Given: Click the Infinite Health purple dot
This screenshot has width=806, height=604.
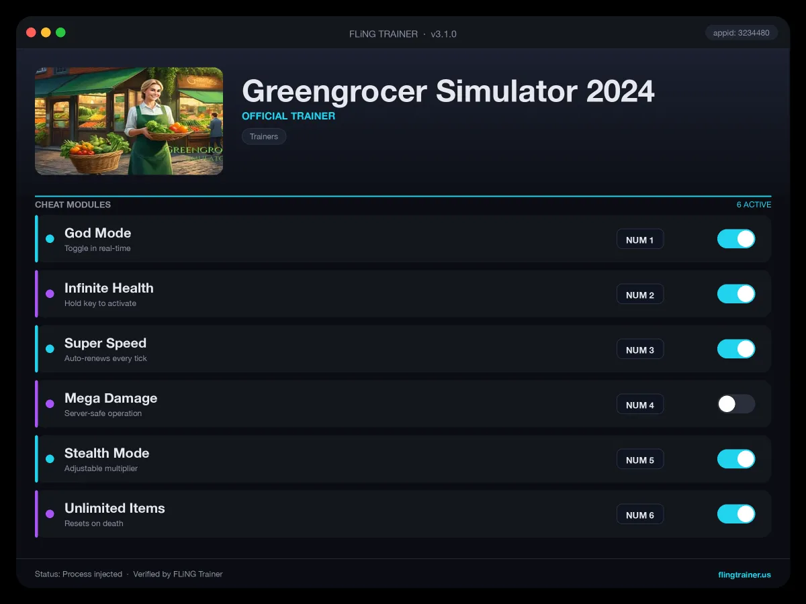Looking at the screenshot, I should [x=50, y=294].
